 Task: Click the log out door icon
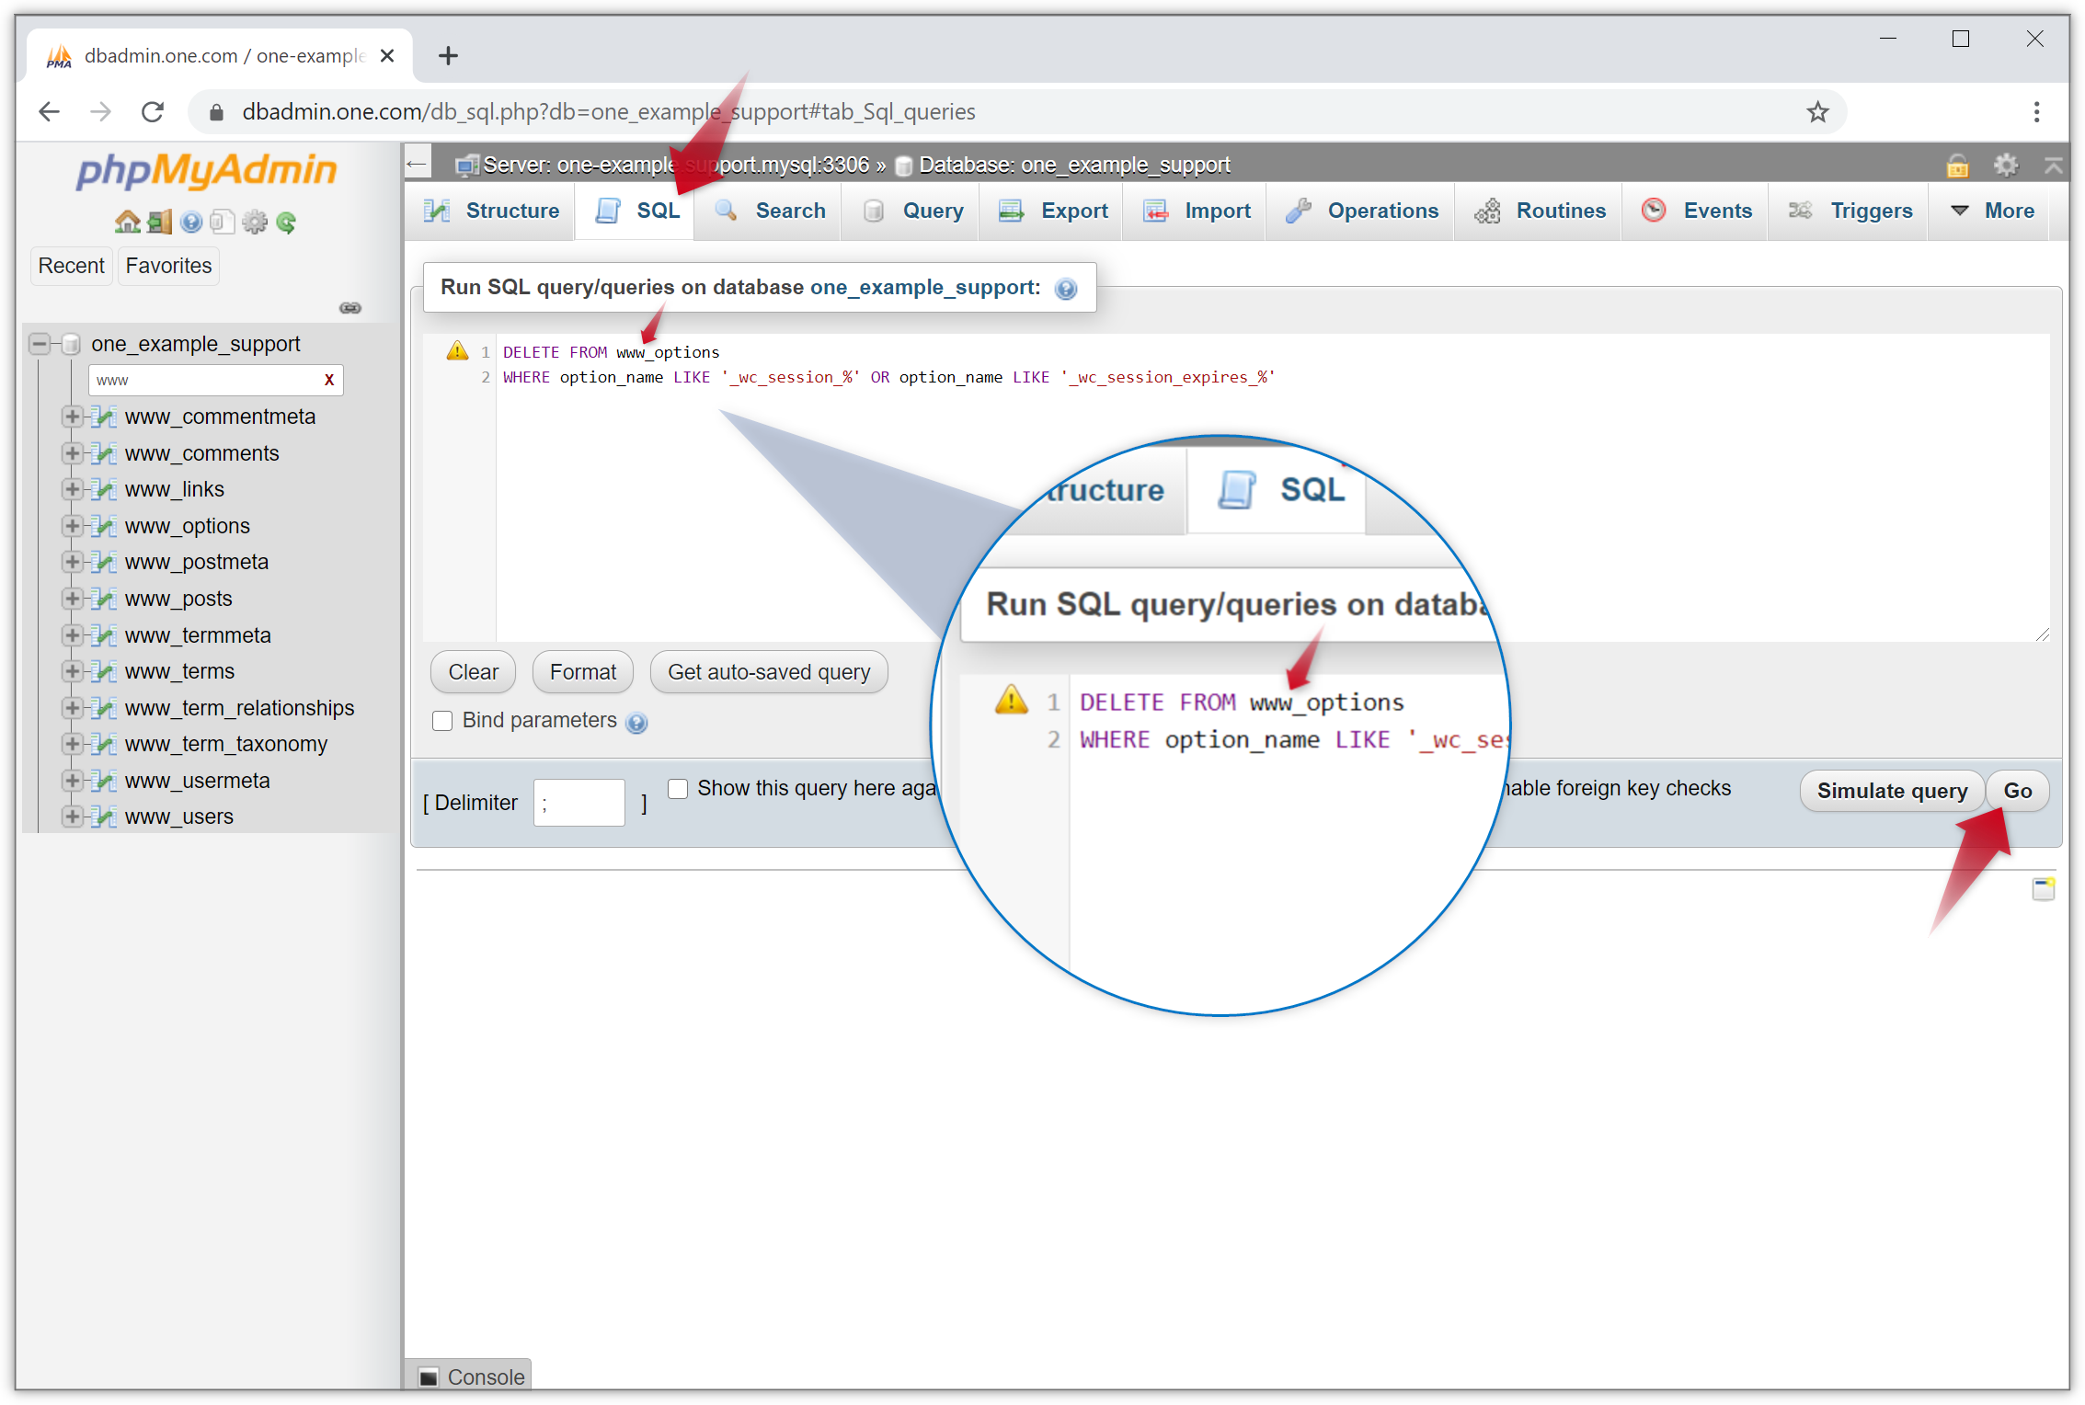[159, 222]
